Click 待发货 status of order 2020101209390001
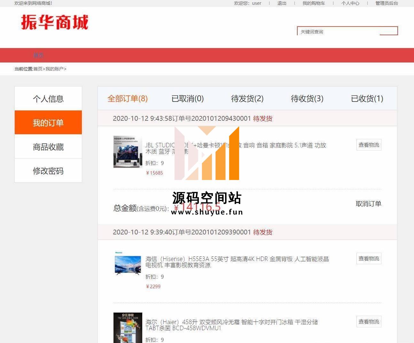The width and height of the screenshot is (414, 343). point(263,232)
